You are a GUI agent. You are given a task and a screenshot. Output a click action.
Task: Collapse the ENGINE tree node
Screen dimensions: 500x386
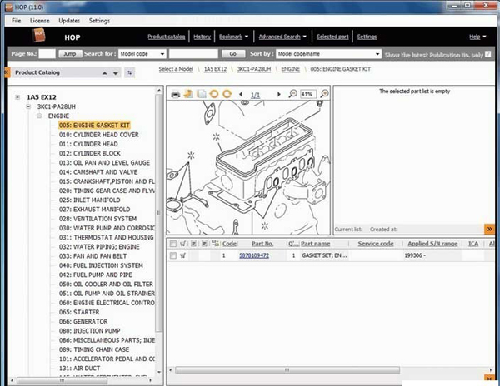39,116
